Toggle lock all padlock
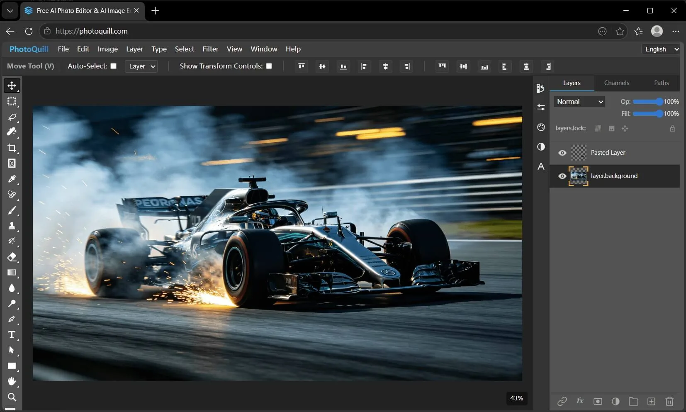 [x=672, y=129]
